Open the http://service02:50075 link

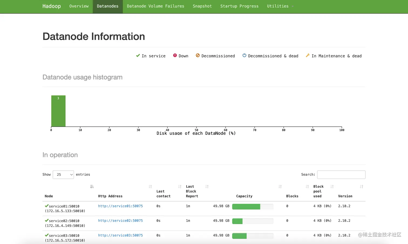pos(120,221)
